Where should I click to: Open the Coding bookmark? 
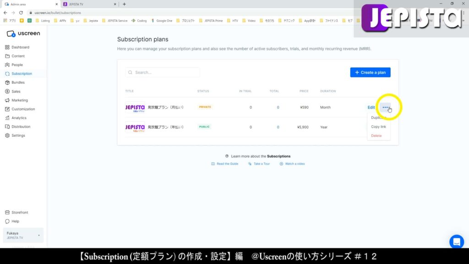pos(139,21)
